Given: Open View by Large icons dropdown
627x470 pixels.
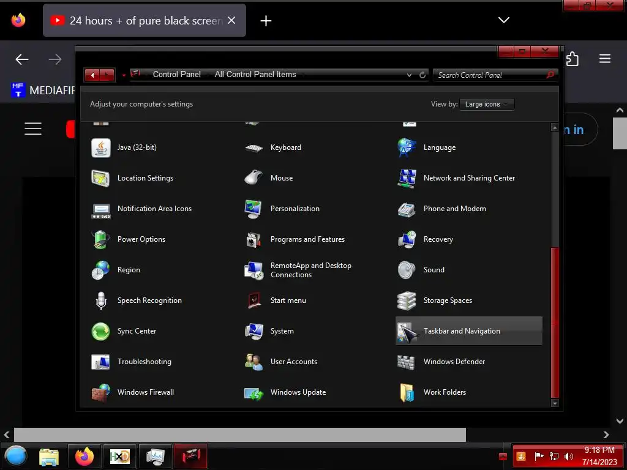Looking at the screenshot, I should coord(487,104).
